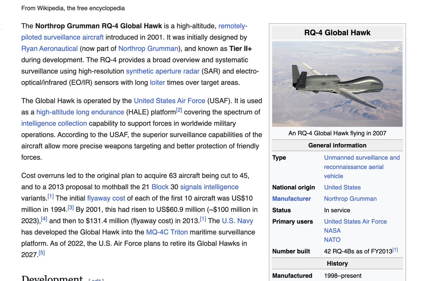This screenshot has width=423, height=281.
Task: Jump to citation [4] after 2023
Action: point(44,218)
